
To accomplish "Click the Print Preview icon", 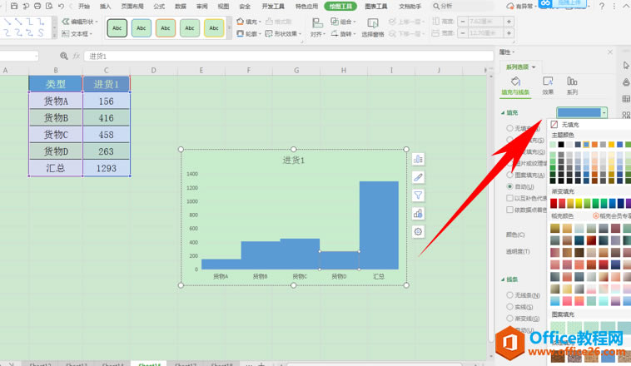I will click(49, 6).
